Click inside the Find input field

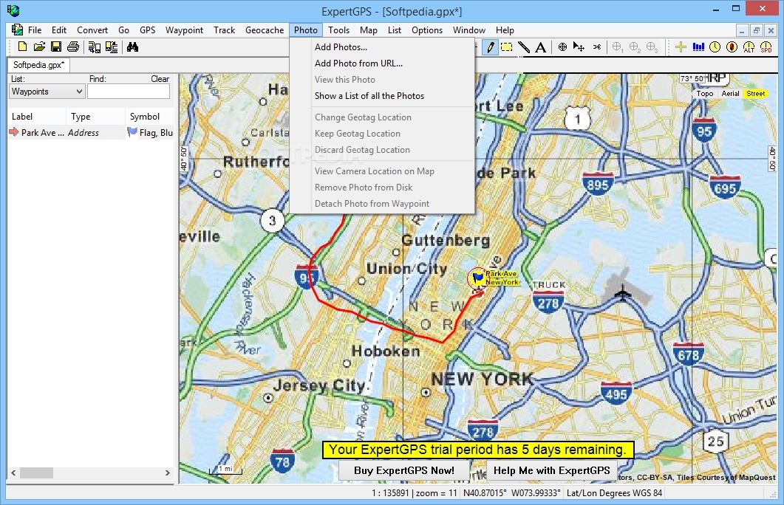pyautogui.click(x=129, y=92)
